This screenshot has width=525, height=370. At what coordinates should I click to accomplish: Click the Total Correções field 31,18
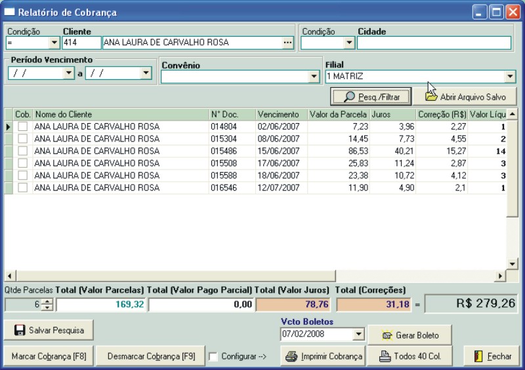[373, 305]
